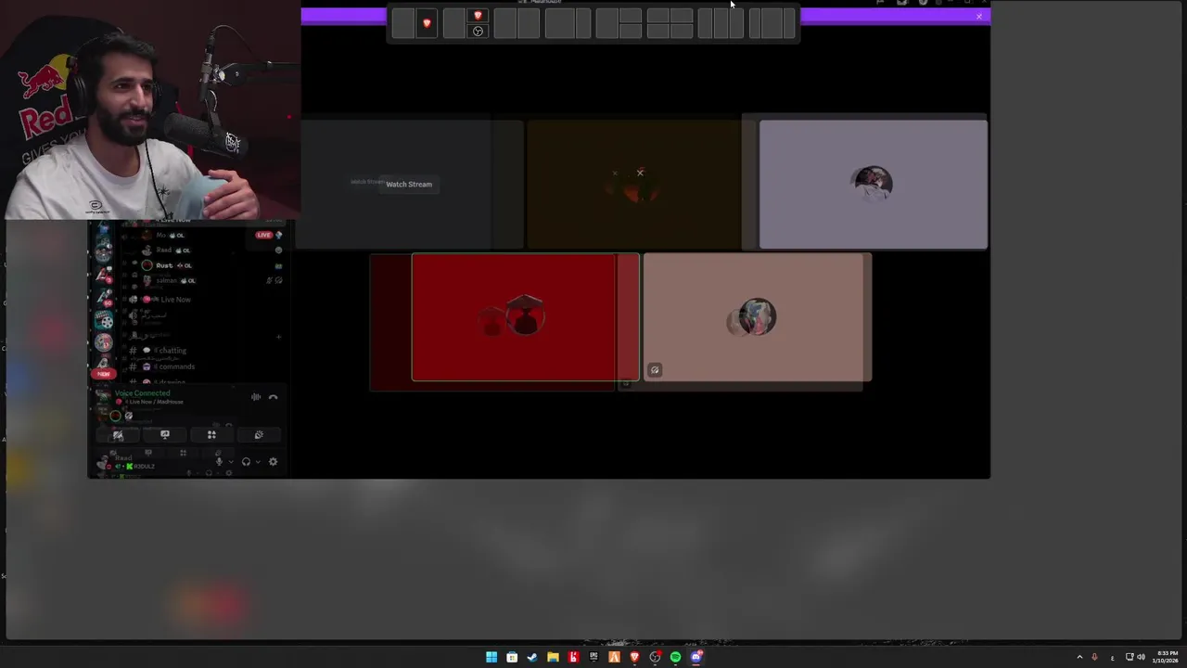Viewport: 1187px width, 668px height.
Task: Toggle the headphones deafen button
Action: [246, 462]
